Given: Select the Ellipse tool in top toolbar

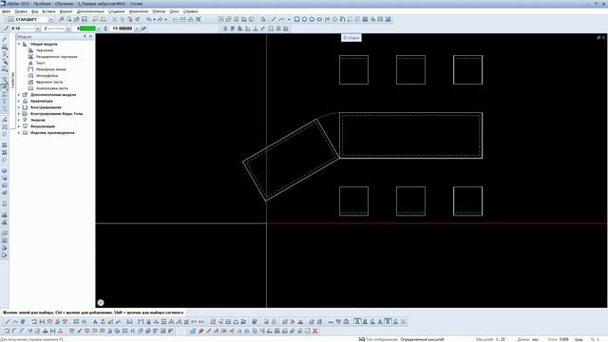Looking at the screenshot, I should pyautogui.click(x=319, y=19).
